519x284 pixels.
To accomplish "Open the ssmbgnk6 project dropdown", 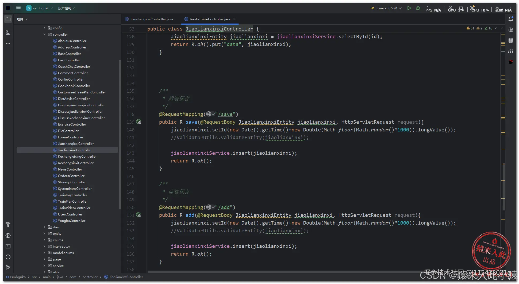I will 40,8.
